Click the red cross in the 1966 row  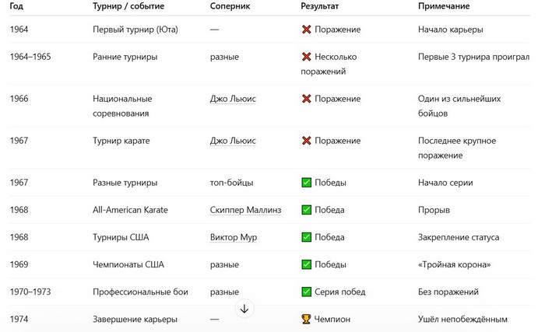coord(307,99)
